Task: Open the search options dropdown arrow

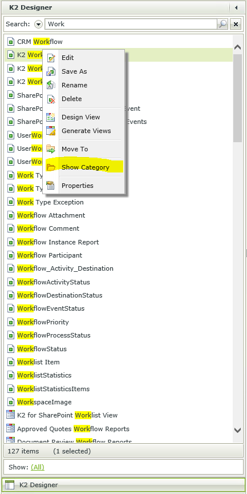Action: (x=38, y=24)
